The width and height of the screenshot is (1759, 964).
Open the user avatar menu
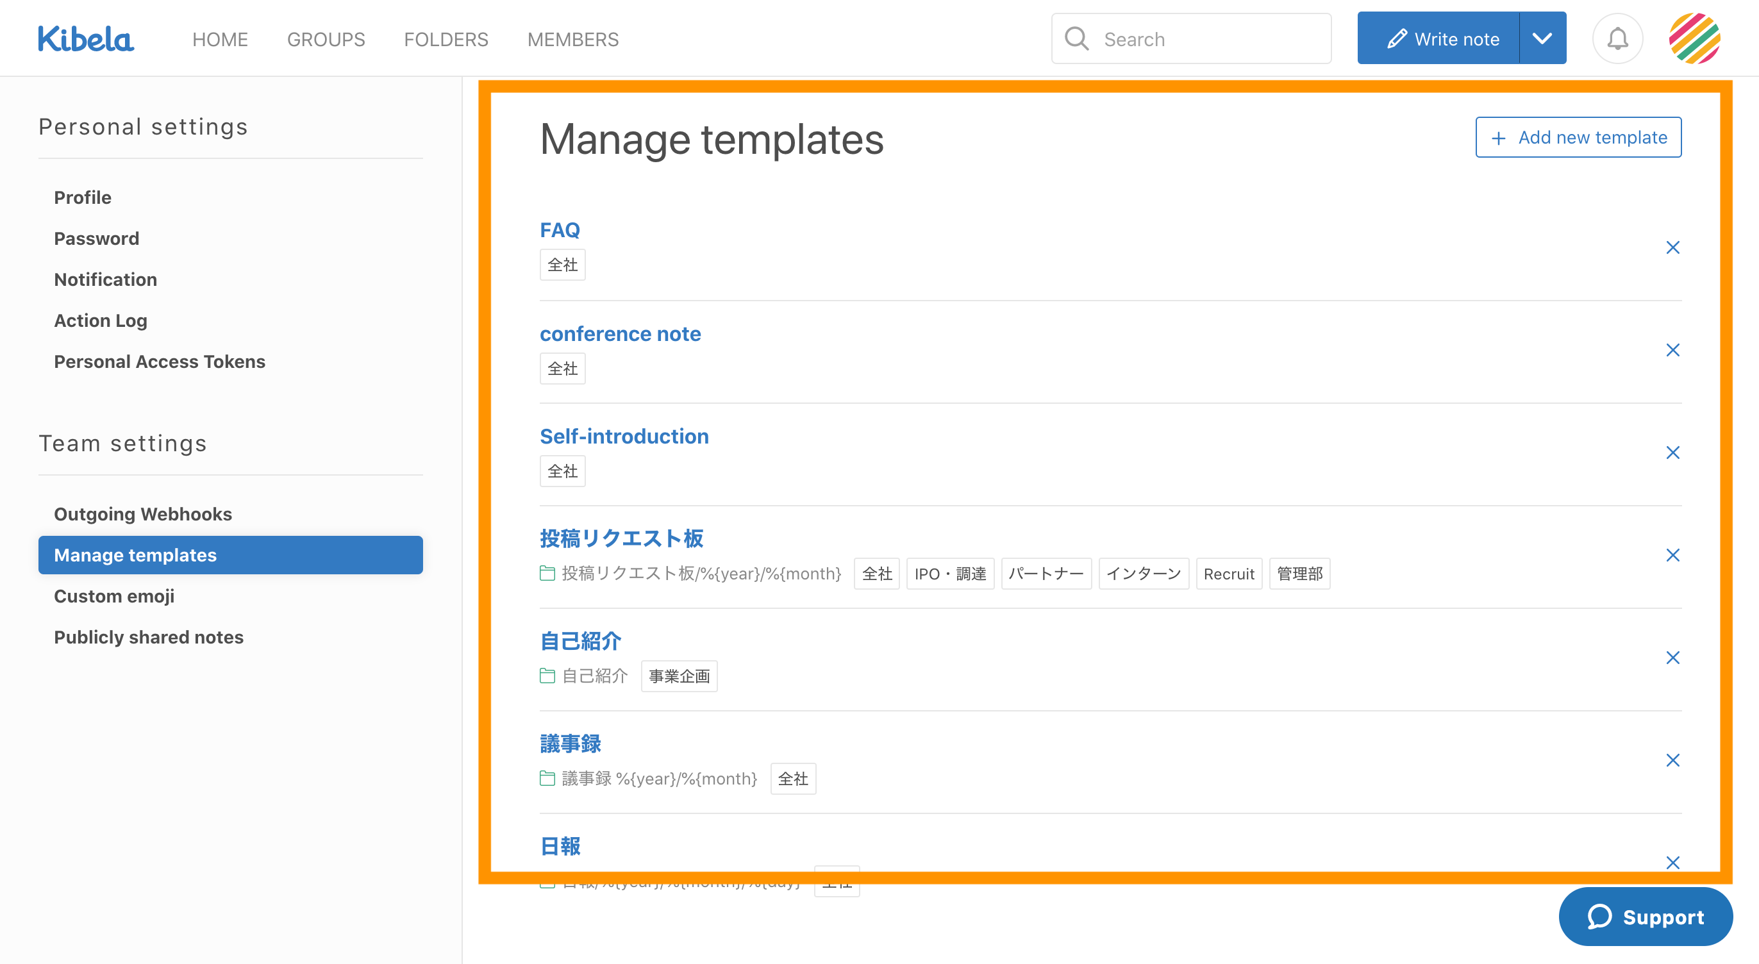coord(1694,39)
